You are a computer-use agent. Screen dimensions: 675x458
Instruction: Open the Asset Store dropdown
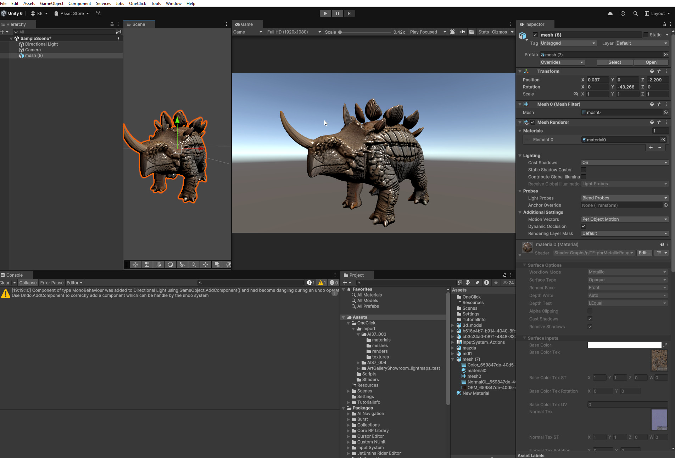click(72, 13)
